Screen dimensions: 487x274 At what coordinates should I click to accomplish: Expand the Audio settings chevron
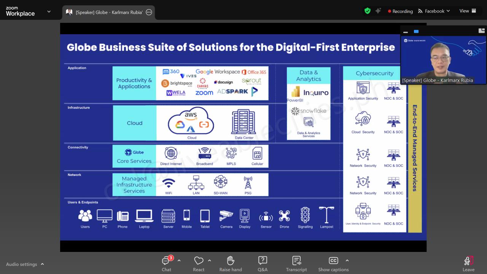pyautogui.click(x=42, y=264)
